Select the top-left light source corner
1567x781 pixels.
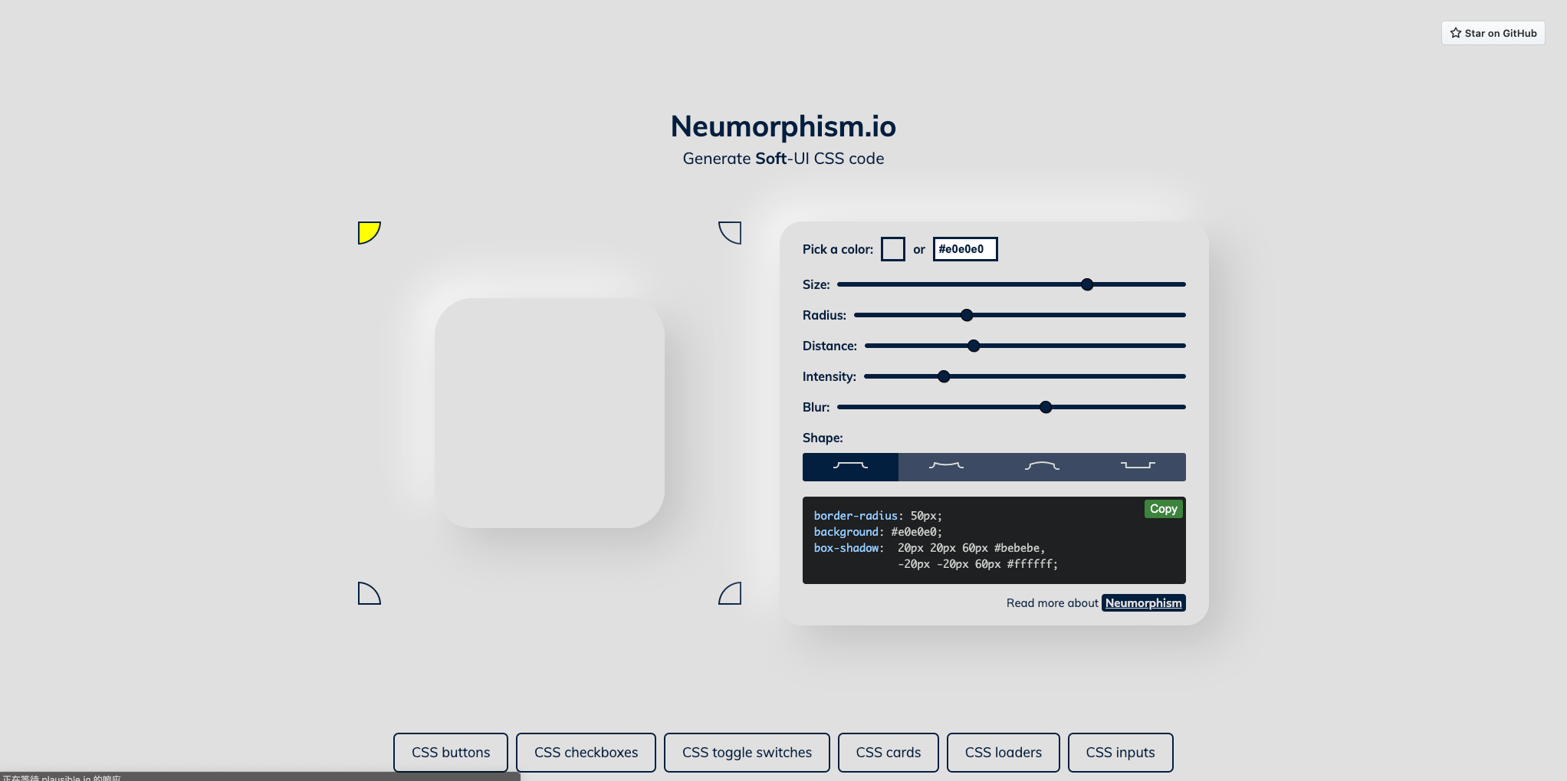click(368, 232)
